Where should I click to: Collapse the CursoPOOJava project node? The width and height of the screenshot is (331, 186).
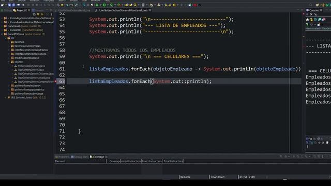(x=2, y=34)
